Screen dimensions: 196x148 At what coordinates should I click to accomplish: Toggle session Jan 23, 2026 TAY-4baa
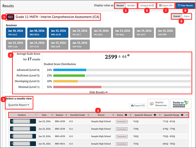tap(123, 33)
